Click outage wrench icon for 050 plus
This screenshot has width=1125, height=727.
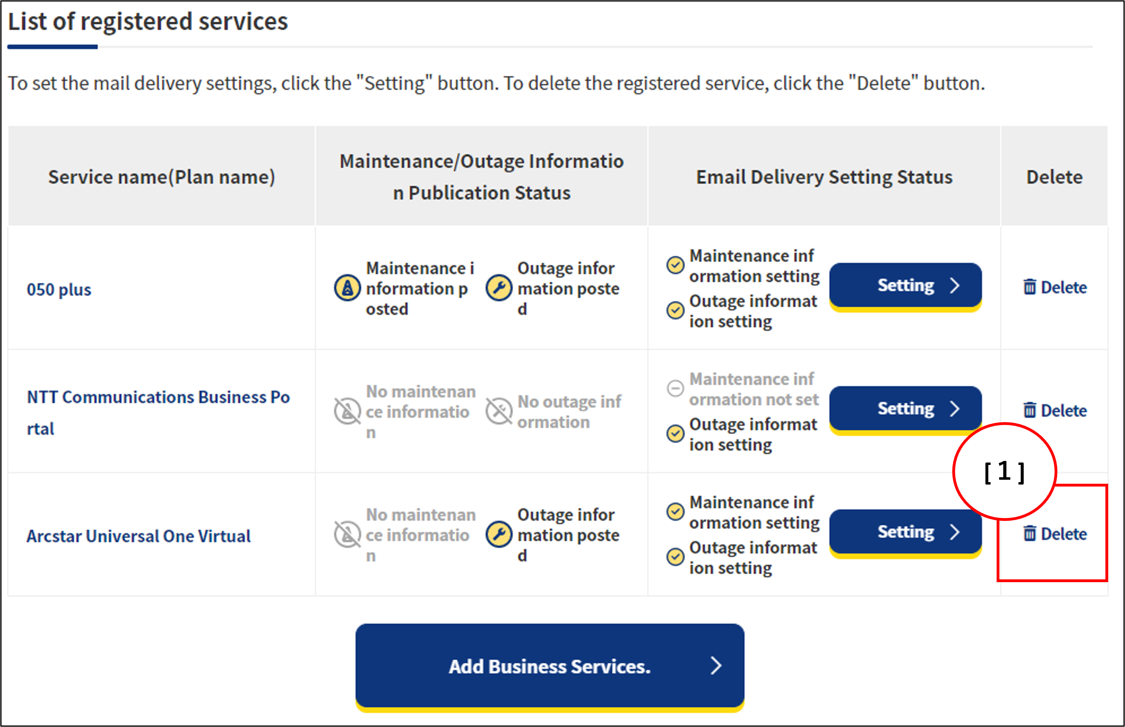click(499, 288)
